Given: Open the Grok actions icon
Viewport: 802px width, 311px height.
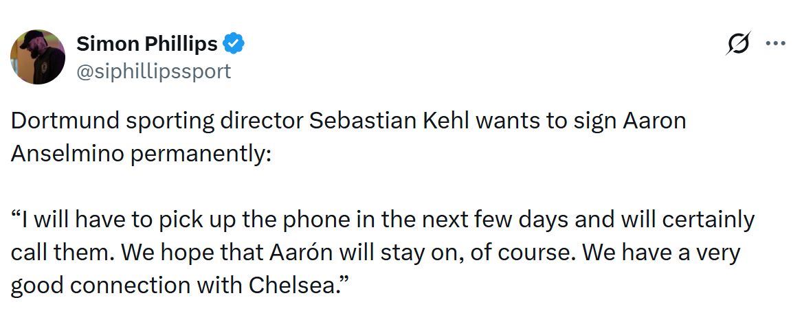Looking at the screenshot, I should pyautogui.click(x=738, y=45).
